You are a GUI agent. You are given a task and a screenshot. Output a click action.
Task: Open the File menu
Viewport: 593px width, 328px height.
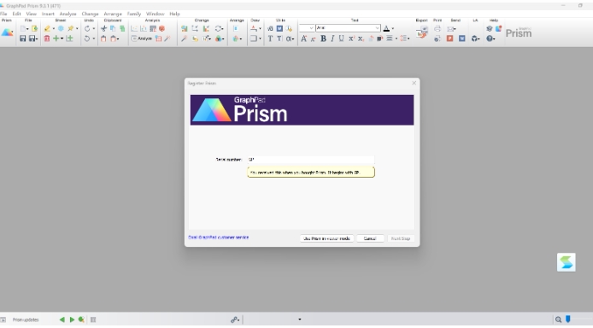click(3, 14)
